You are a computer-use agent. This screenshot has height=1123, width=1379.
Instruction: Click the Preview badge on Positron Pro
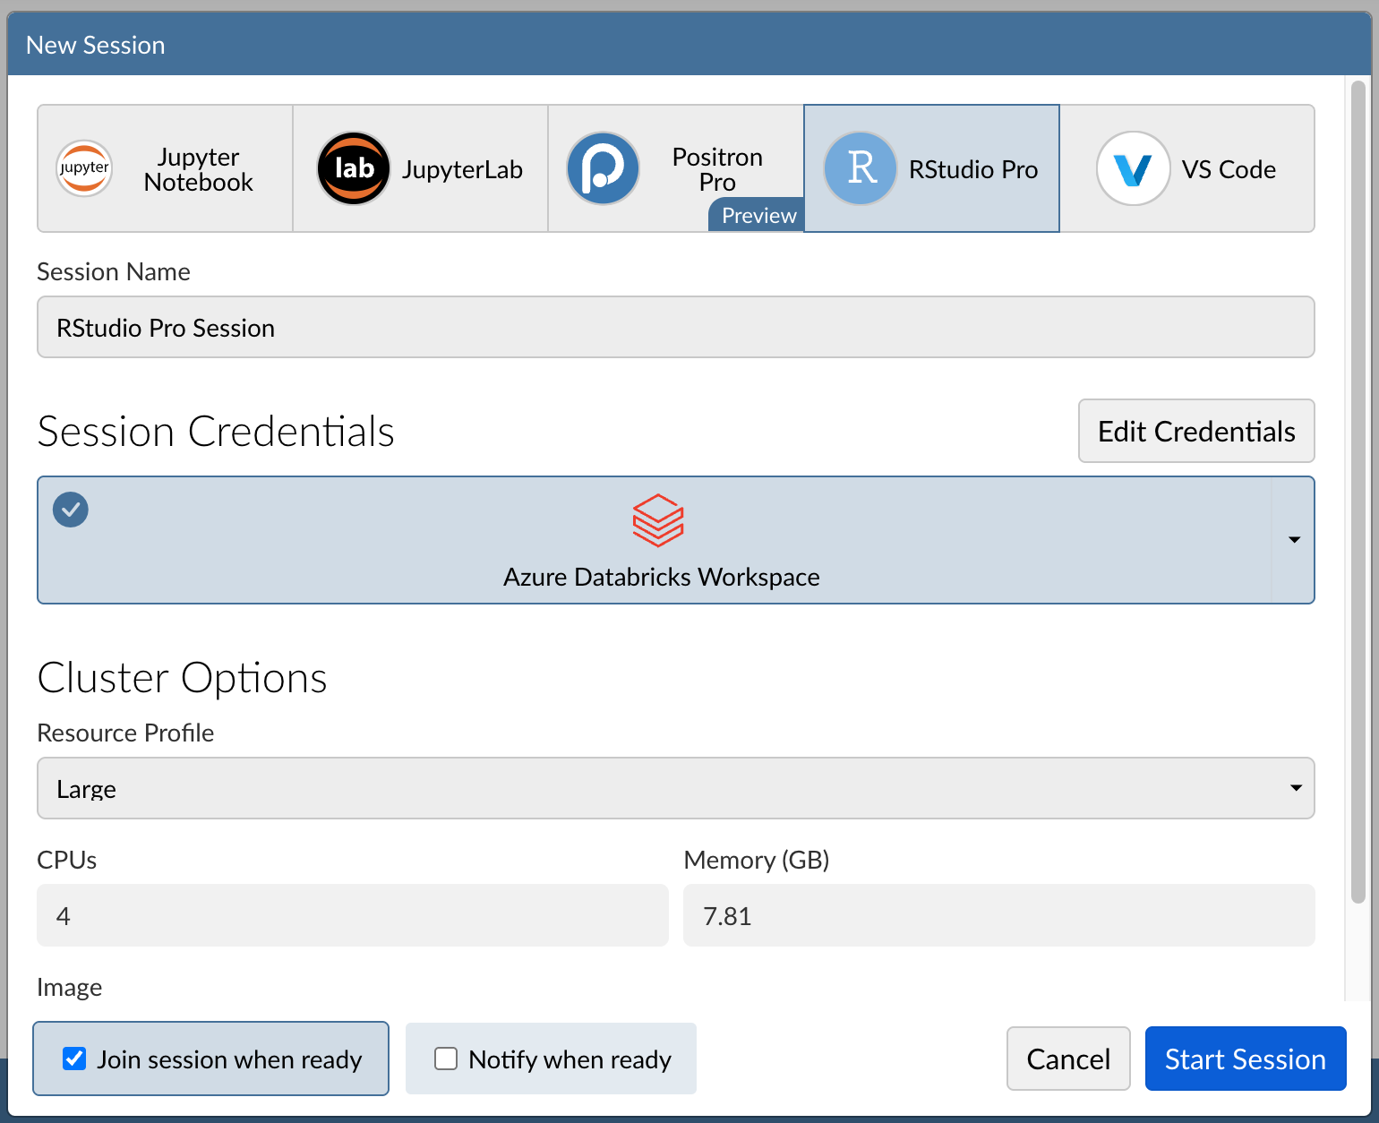[x=758, y=216]
